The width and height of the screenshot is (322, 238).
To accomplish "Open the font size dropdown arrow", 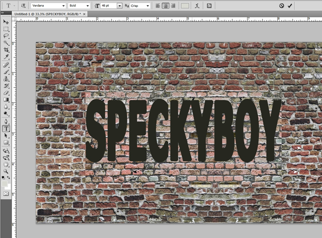I will (120, 6).
